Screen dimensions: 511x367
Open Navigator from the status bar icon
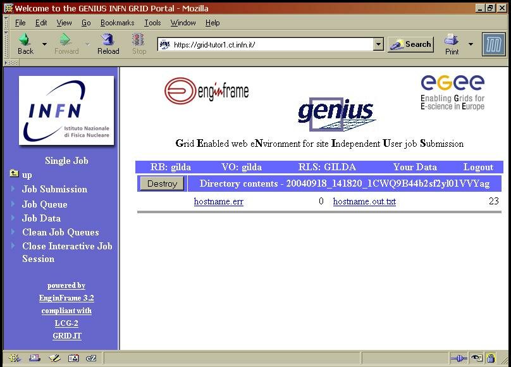[15, 358]
